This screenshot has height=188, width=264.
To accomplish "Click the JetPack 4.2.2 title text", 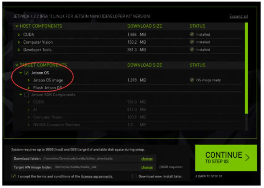I will pos(82,16).
